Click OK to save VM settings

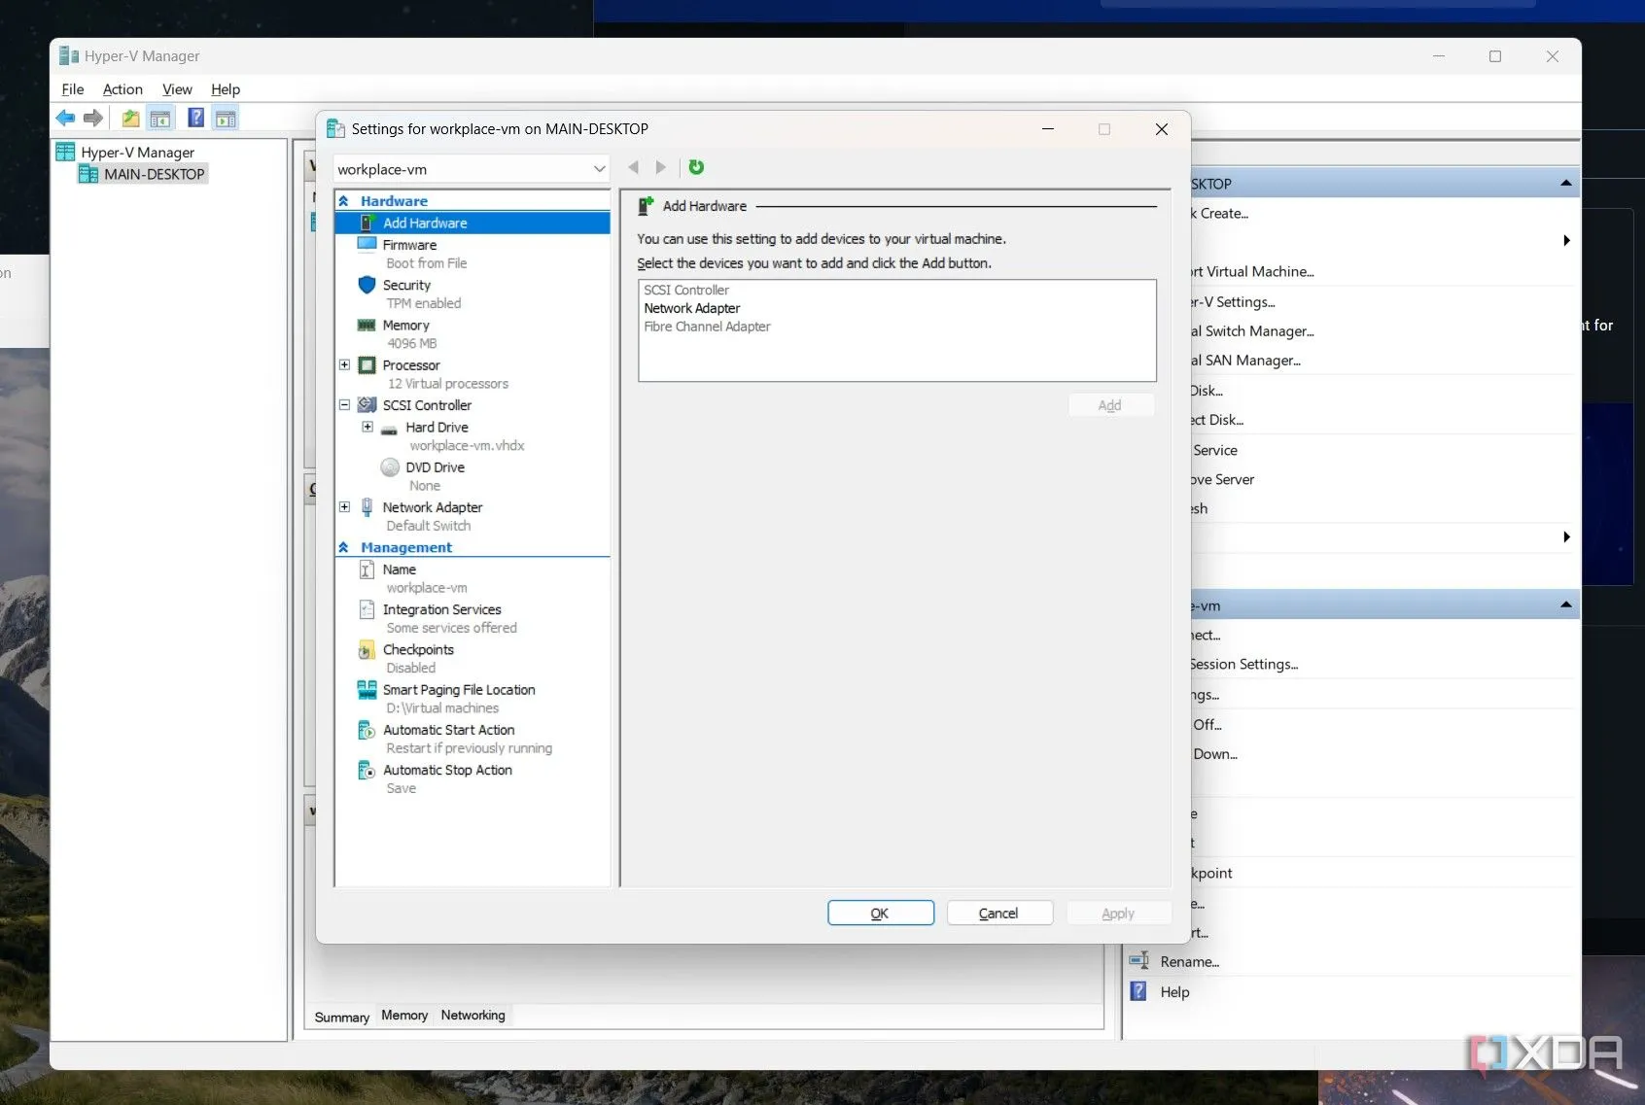coord(880,913)
